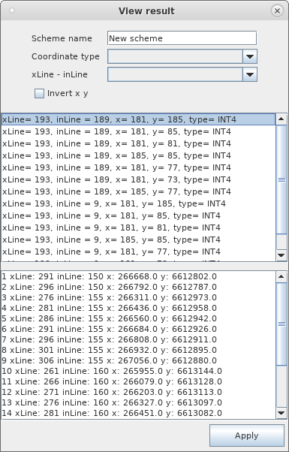Screen dimensions: 289x452
Task: Click the window menu dot in title bar
Action: [x=12, y=11]
